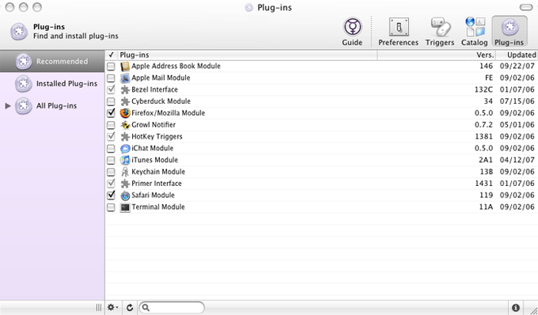The width and height of the screenshot is (538, 315).
Task: Select the Plug-ins toolbar icon
Action: [510, 27]
